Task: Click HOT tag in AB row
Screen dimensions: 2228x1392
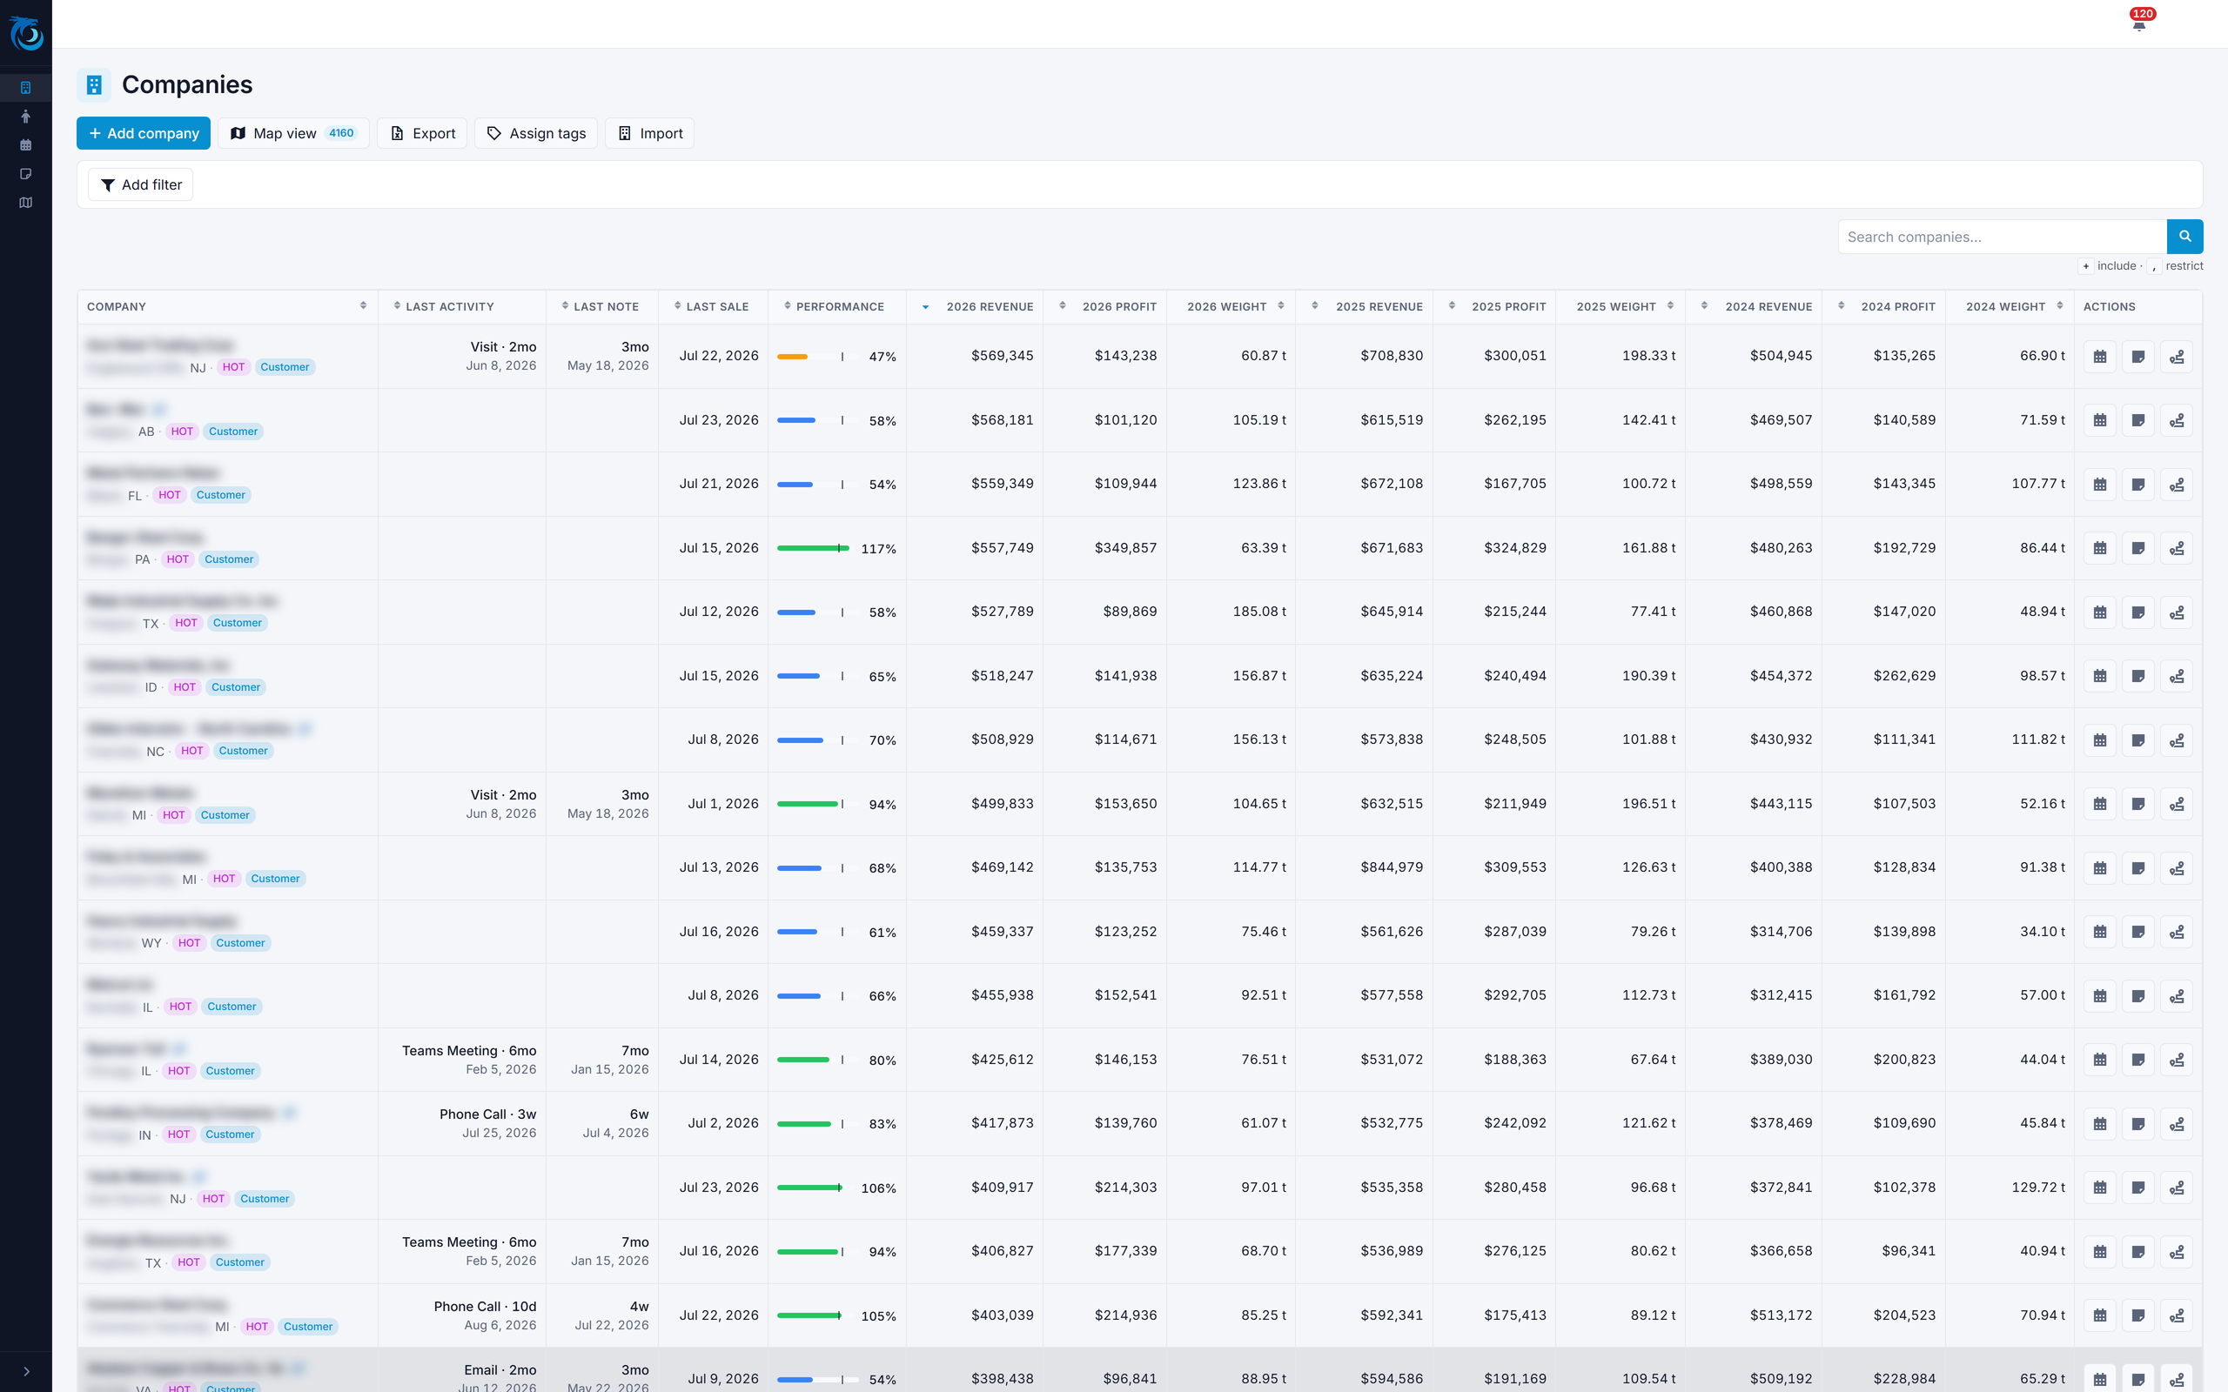Action: pos(182,432)
